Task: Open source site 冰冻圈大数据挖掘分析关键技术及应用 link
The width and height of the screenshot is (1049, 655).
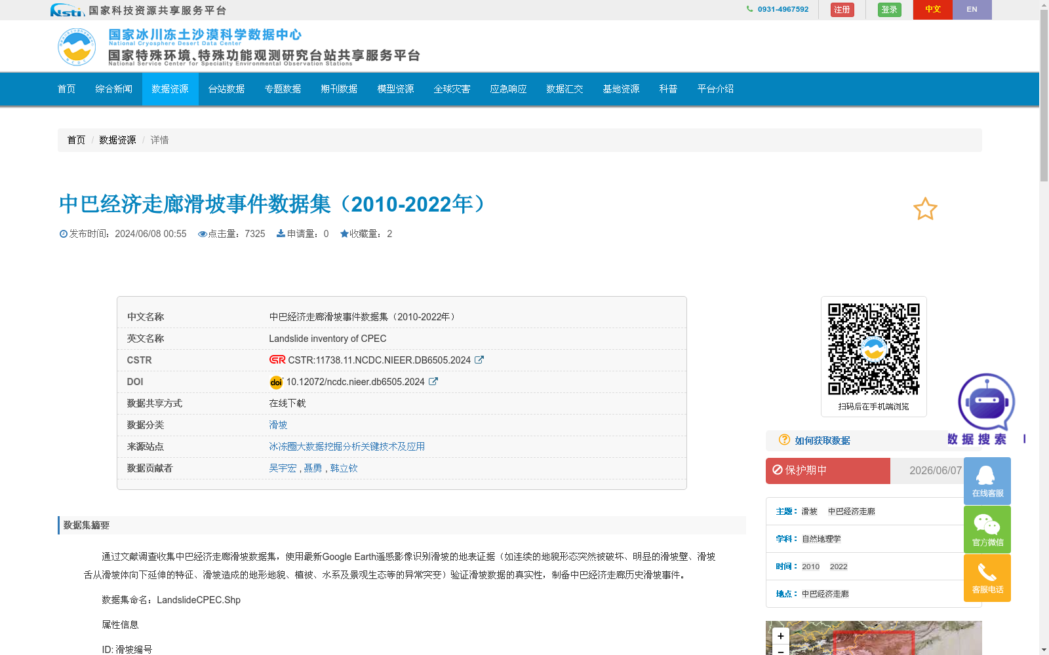Action: (347, 447)
